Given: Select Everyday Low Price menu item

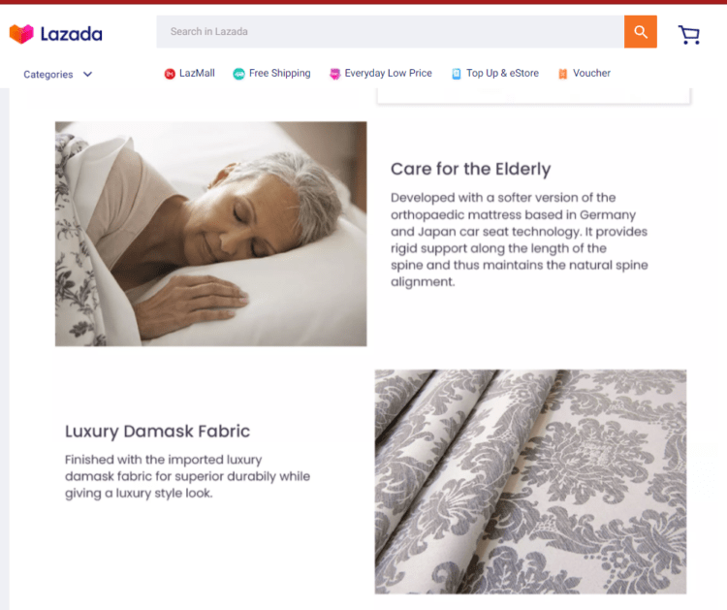Looking at the screenshot, I should [388, 74].
